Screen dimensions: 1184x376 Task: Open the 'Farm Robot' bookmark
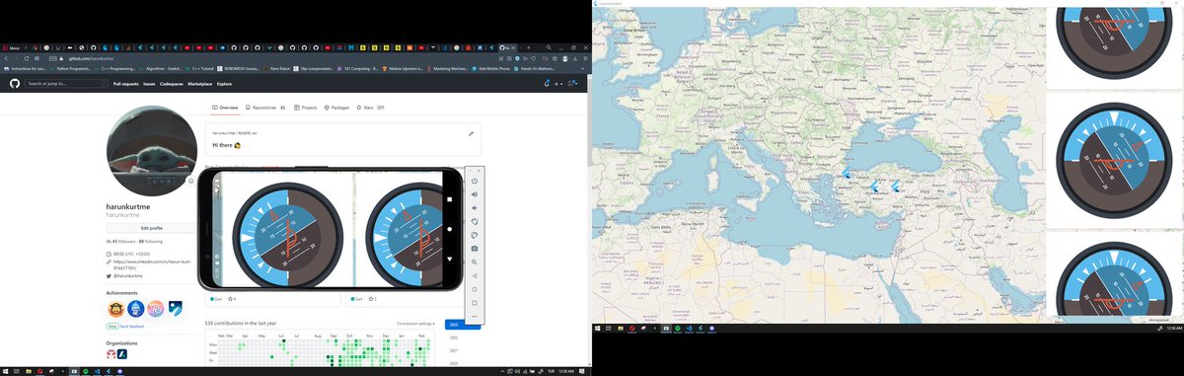pos(277,68)
